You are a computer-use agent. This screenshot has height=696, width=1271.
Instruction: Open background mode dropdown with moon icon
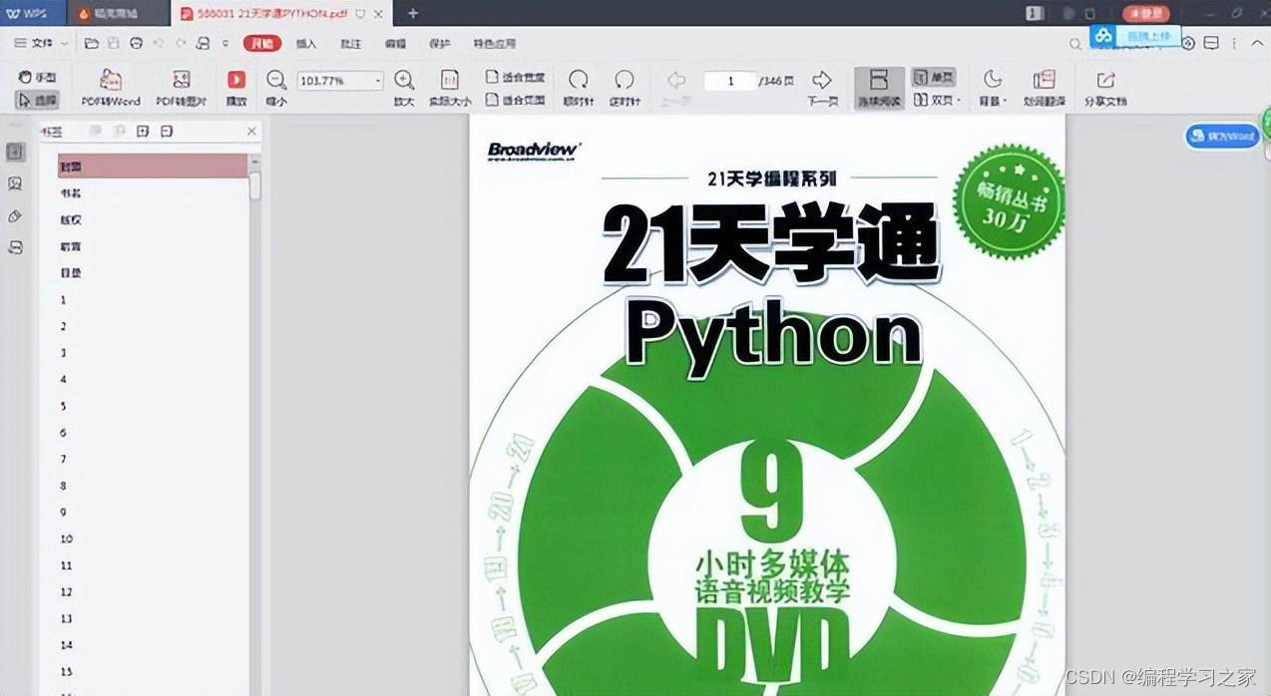click(x=993, y=88)
